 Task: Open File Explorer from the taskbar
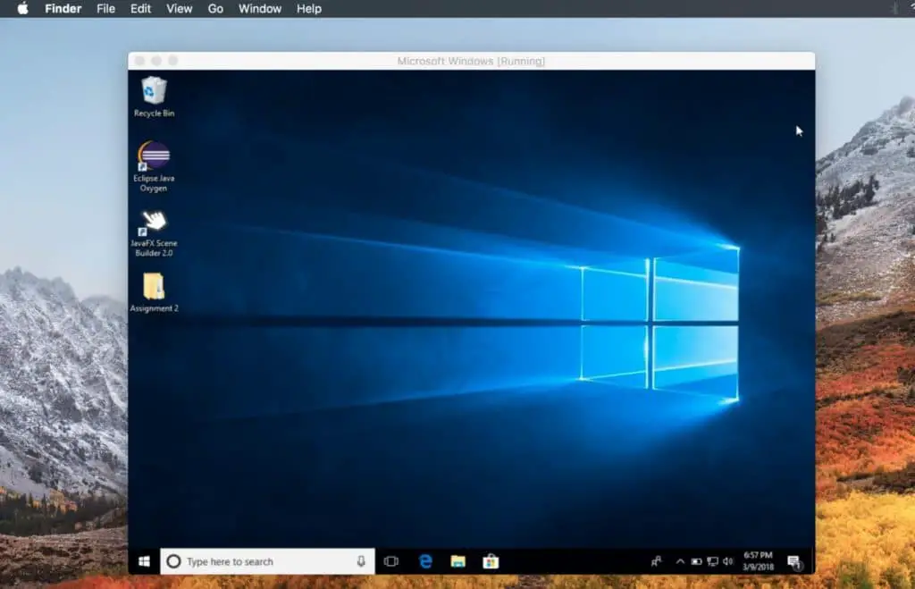coord(458,561)
